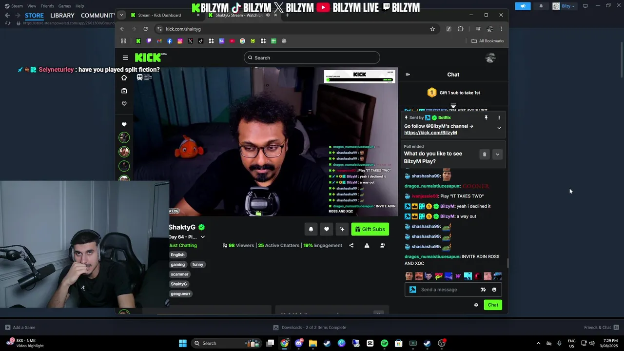Click the text formatting icon in chat input

click(x=483, y=290)
